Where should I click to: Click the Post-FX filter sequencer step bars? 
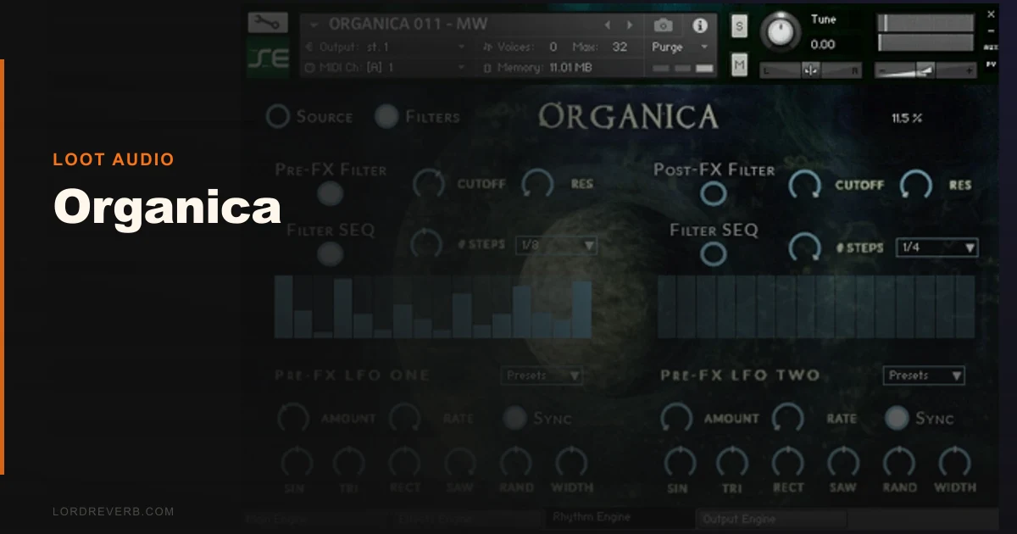tap(817, 307)
